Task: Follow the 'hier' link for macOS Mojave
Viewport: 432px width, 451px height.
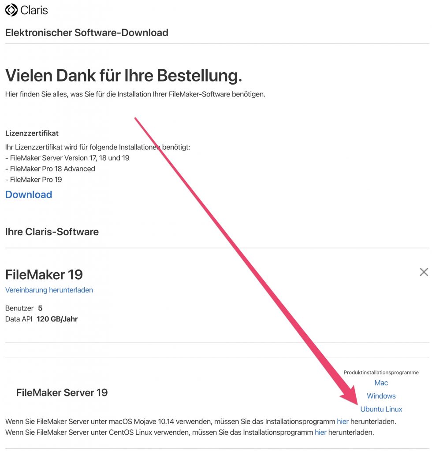Action: pyautogui.click(x=343, y=421)
